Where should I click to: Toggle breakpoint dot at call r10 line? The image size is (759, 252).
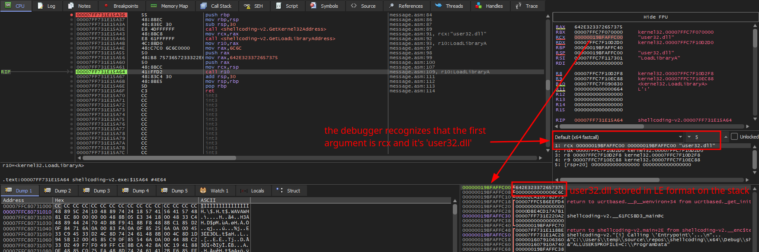pos(72,72)
